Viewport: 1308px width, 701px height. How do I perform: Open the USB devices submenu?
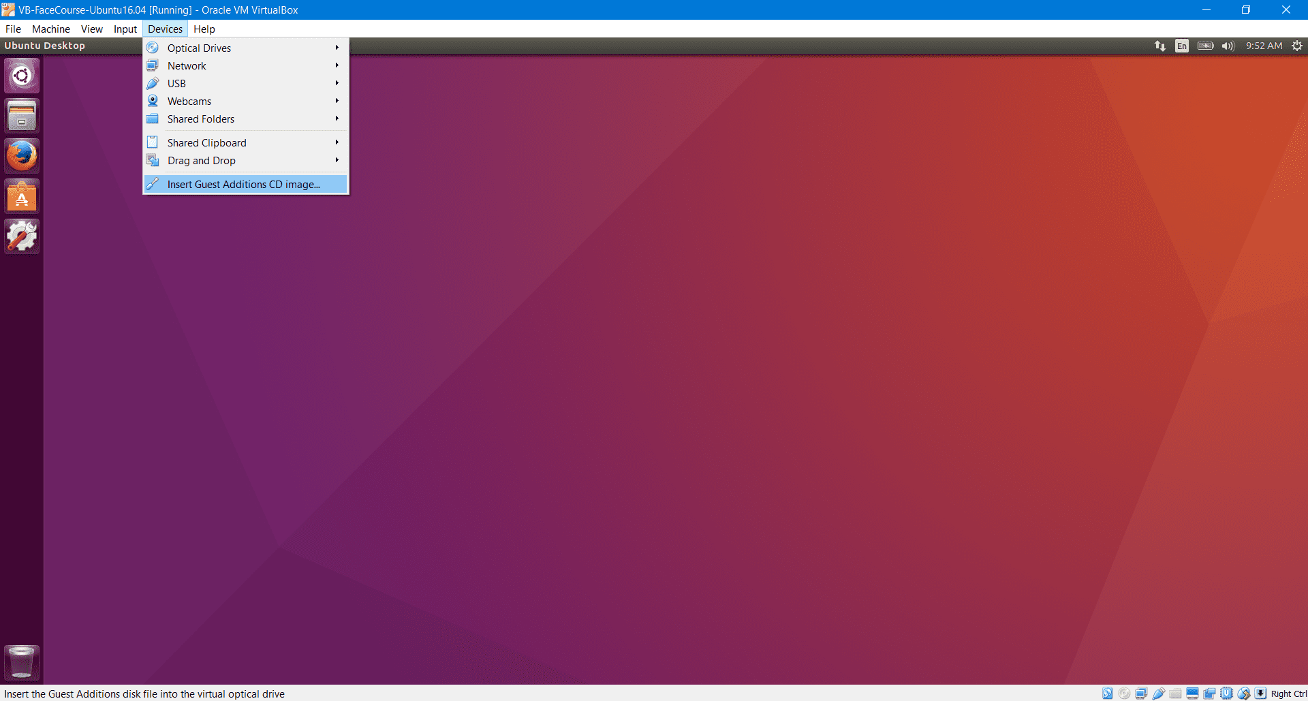245,83
